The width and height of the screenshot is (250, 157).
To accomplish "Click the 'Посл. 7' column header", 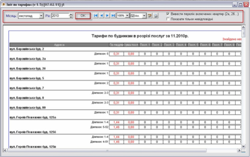I will [x=217, y=45].
